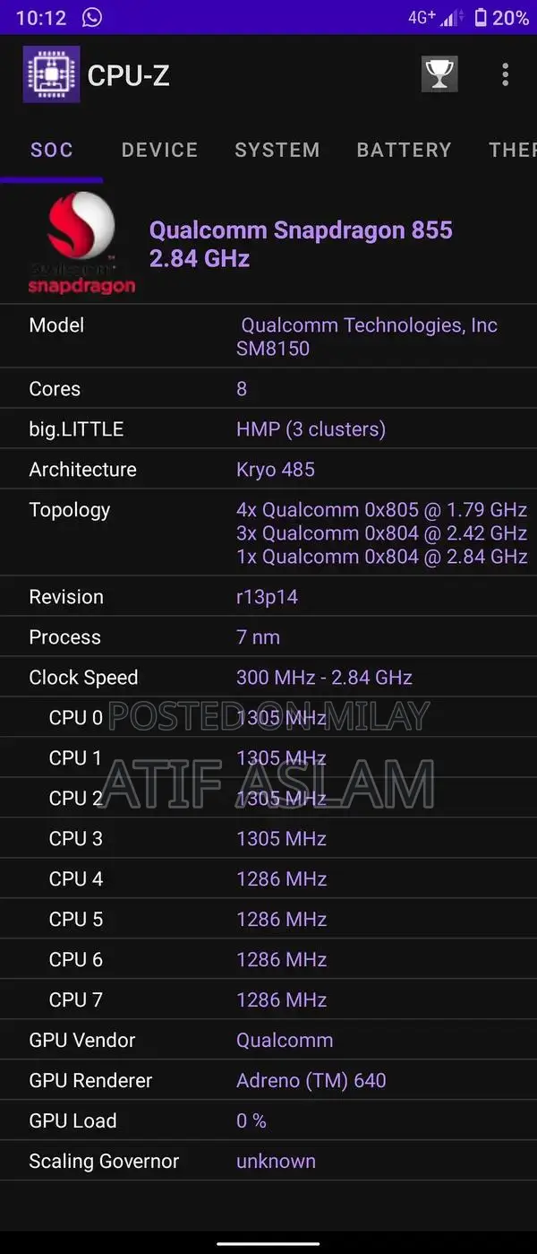Select the GPU Renderer Adreno row
The image size is (537, 1254).
click(x=268, y=1081)
